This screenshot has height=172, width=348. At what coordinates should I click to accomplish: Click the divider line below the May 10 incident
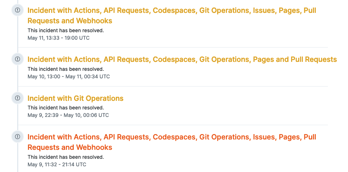coord(173,86)
